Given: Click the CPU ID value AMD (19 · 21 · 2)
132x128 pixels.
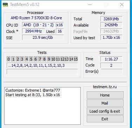Looking at the screenshot, I should (x=39, y=25).
